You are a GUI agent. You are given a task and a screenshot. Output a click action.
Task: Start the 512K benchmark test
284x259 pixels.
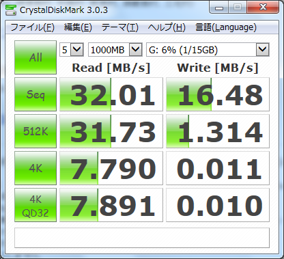pos(35,131)
